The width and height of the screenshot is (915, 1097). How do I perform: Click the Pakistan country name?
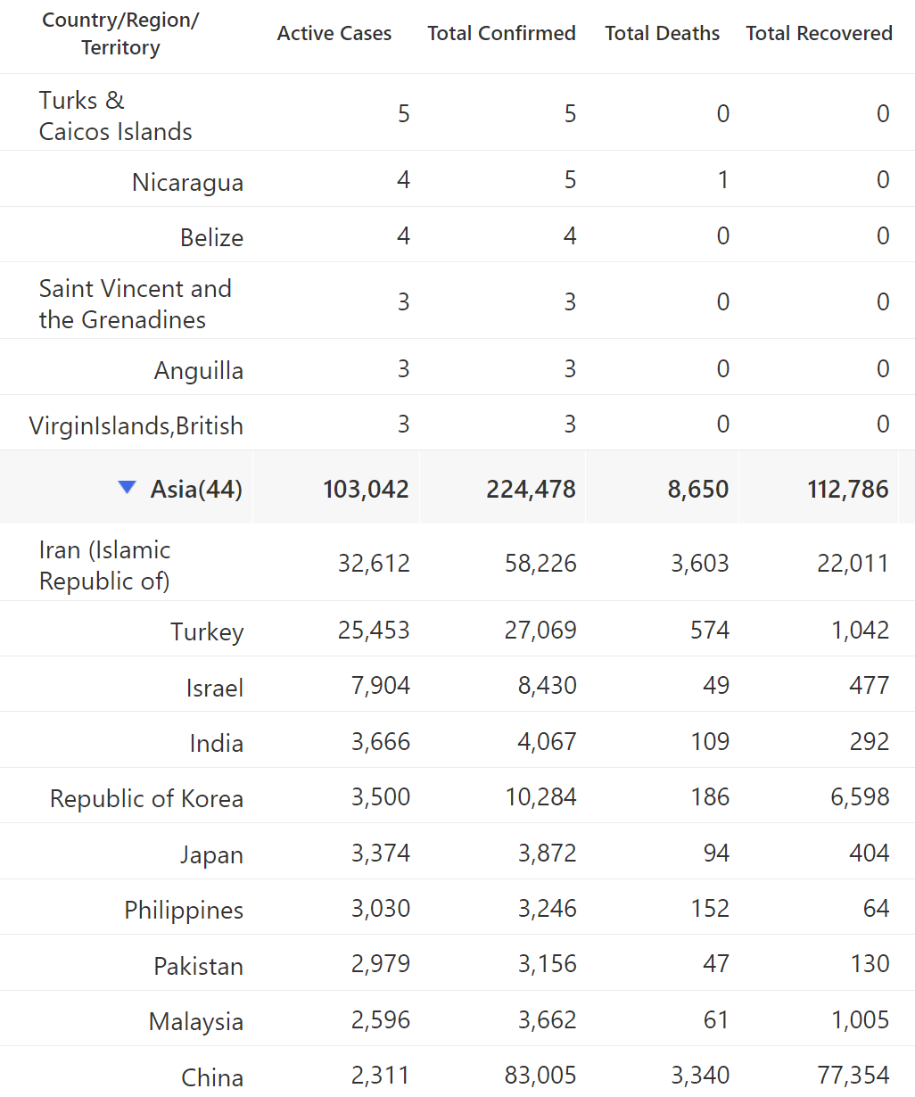point(198,966)
